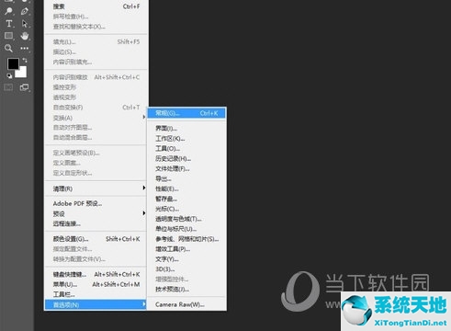Select the Hand tool
The width and height of the screenshot is (451, 331).
tap(25, 36)
